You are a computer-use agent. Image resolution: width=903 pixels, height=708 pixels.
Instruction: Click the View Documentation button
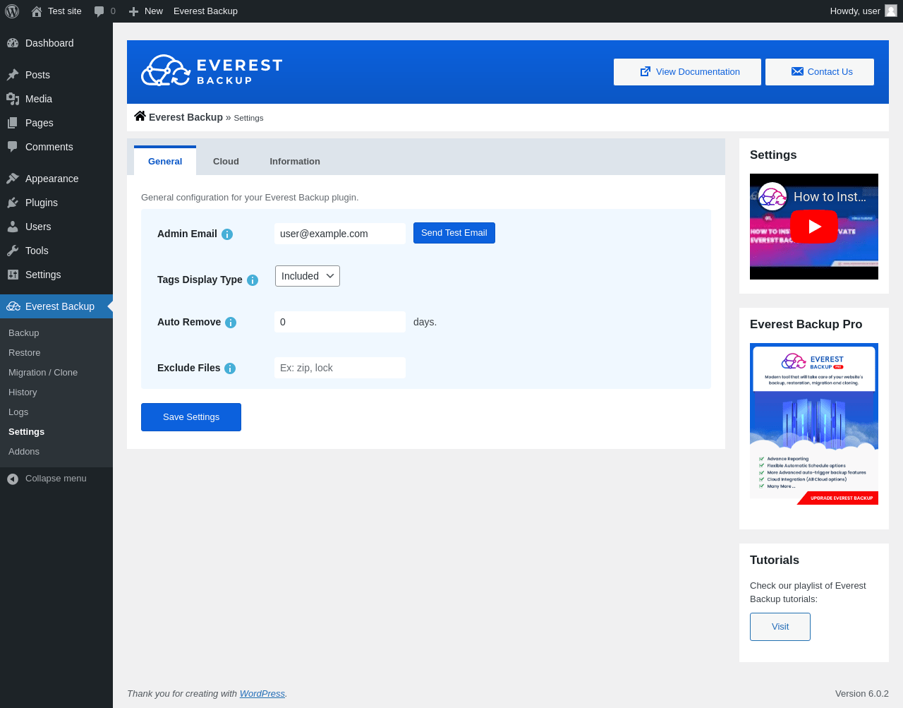pyautogui.click(x=687, y=72)
